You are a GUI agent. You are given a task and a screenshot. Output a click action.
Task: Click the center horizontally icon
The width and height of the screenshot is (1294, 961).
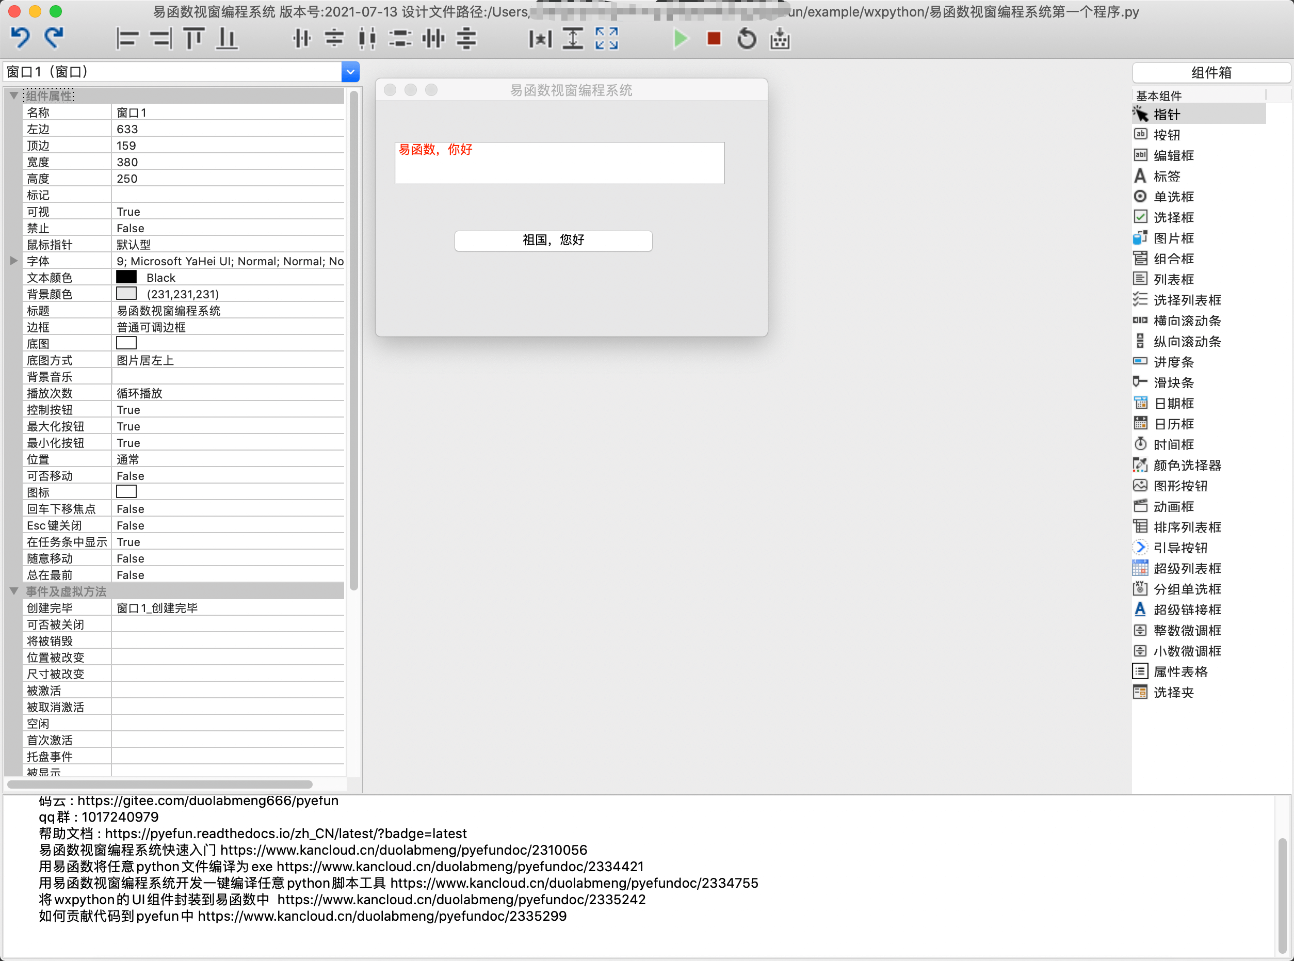[x=301, y=39]
